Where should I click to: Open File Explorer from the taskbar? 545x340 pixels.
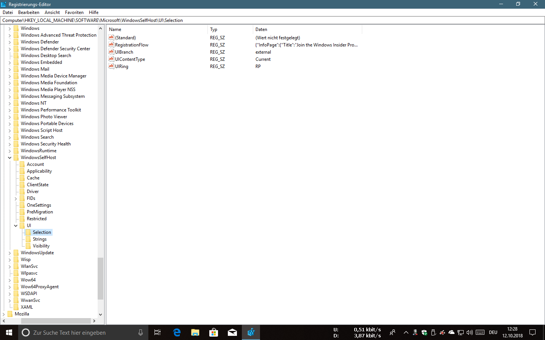(x=195, y=332)
